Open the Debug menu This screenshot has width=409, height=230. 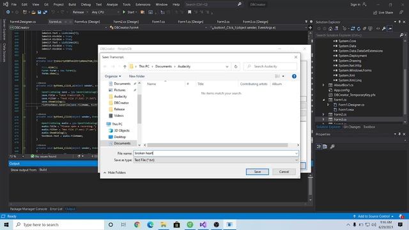coord(86,4)
